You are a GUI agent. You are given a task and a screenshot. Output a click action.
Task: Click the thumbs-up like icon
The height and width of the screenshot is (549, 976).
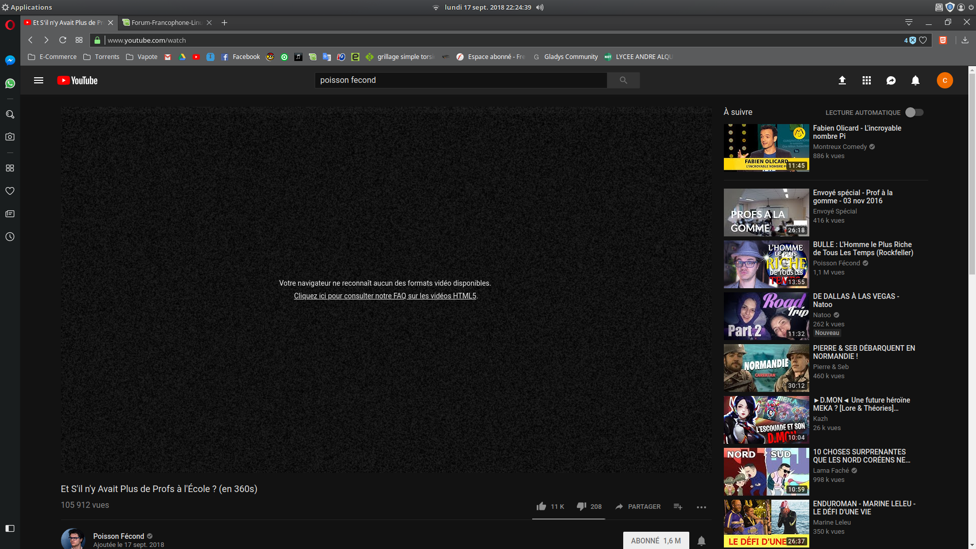tap(541, 506)
